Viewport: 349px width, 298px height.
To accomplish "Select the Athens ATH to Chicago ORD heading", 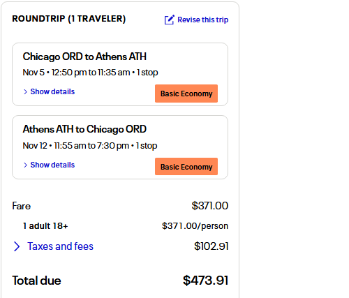I will (x=84, y=129).
